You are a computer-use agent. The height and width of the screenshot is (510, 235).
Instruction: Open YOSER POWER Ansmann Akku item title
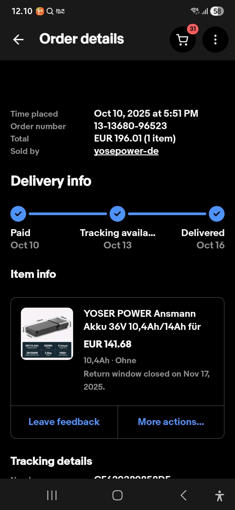[x=142, y=320]
